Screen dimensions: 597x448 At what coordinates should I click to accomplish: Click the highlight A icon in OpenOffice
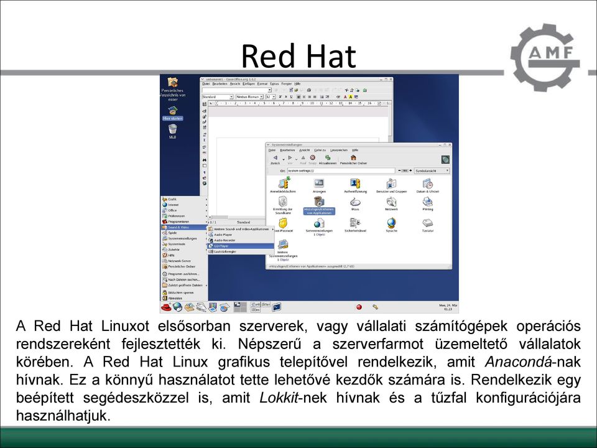tap(351, 97)
